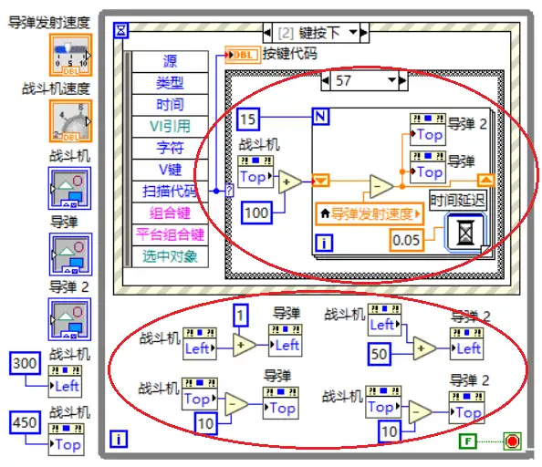Select the 源 event data node
542x467 pixels.
[x=170, y=61]
